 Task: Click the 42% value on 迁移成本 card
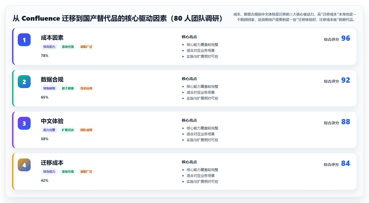coord(45,180)
